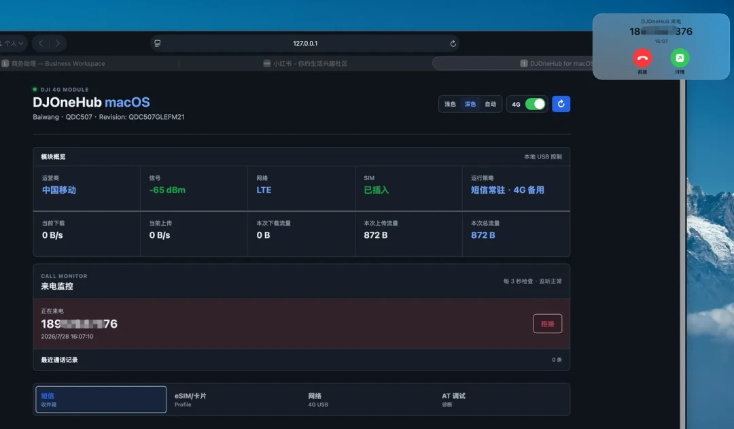Click the LTE network value
The image size is (734, 429).
pyautogui.click(x=264, y=190)
